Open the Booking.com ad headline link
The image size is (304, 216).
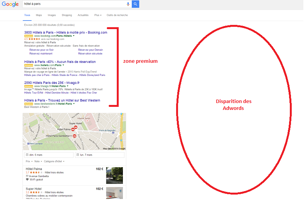click(66, 33)
